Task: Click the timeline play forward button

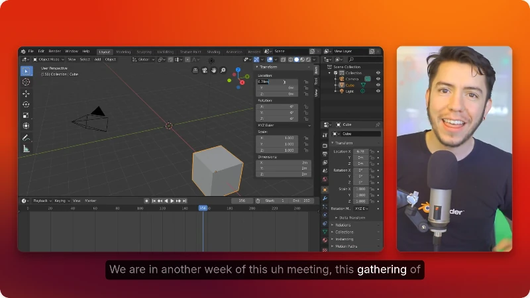Action: pyautogui.click(x=172, y=201)
